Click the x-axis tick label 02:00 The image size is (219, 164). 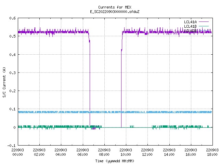(39, 154)
